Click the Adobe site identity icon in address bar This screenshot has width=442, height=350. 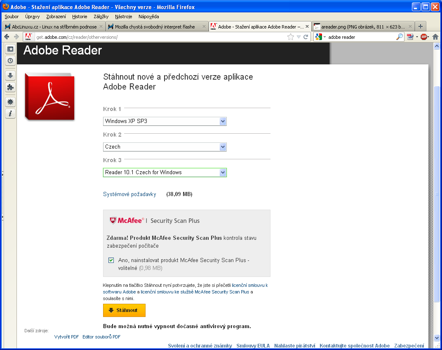(28, 37)
